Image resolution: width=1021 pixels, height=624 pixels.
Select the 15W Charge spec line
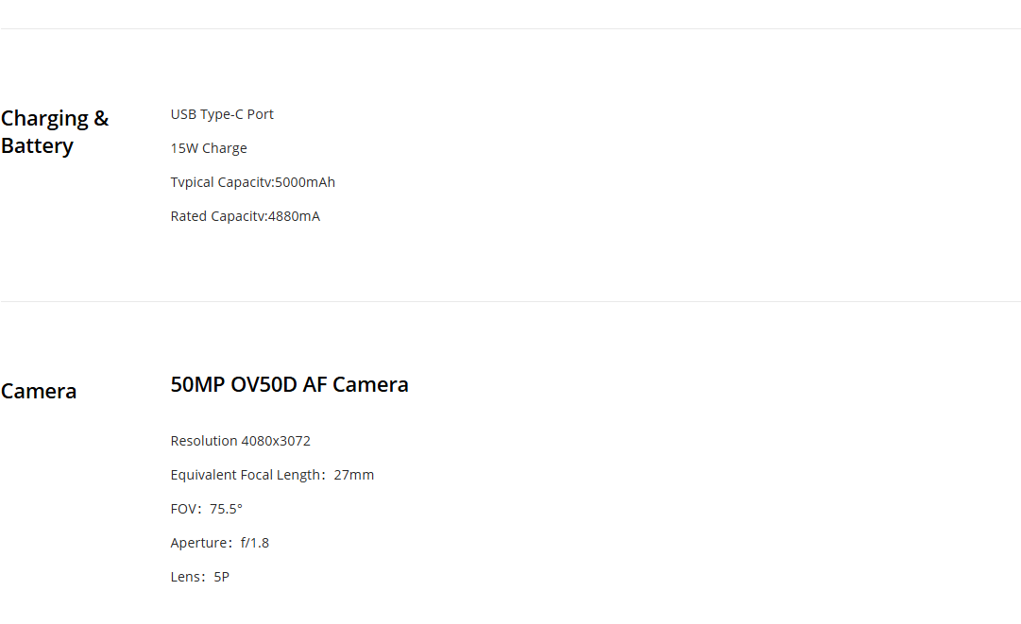click(209, 148)
